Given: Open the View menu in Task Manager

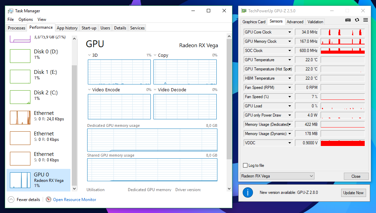Looking at the screenshot, I should [x=42, y=19].
